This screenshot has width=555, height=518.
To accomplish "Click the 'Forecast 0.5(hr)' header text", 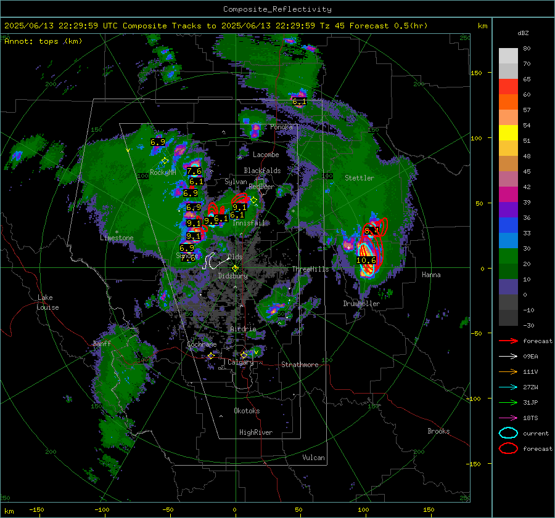I will [x=388, y=26].
